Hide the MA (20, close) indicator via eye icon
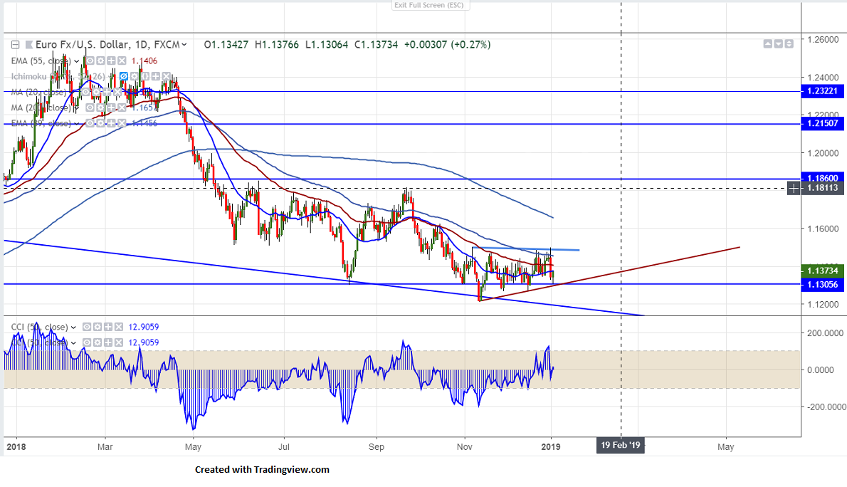This screenshot has width=847, height=487. tap(85, 92)
